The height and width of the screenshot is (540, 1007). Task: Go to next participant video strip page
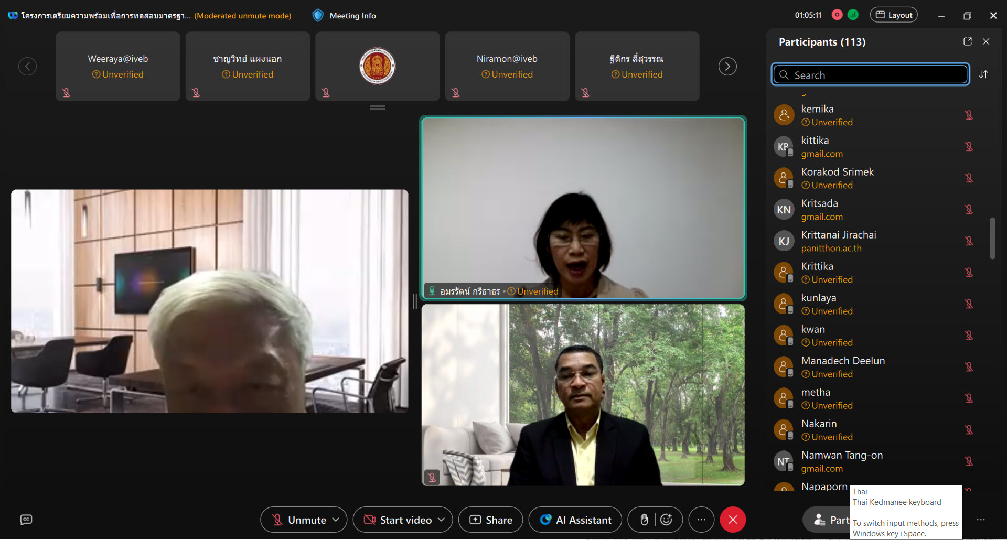click(727, 66)
